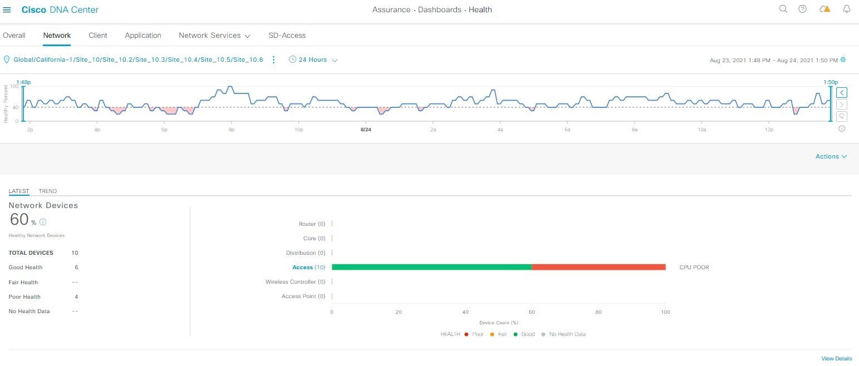Expand the Network Services dropdown
This screenshot has height=366, width=859.
pos(214,35)
